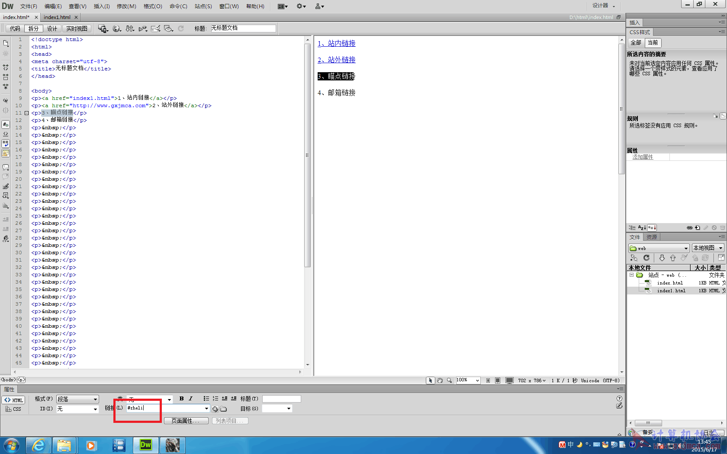
Task: Select the zoom magnifier tool in status bar
Action: (449, 380)
